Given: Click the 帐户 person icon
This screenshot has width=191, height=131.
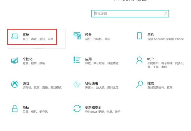Looking at the screenshot, I should (139, 60).
